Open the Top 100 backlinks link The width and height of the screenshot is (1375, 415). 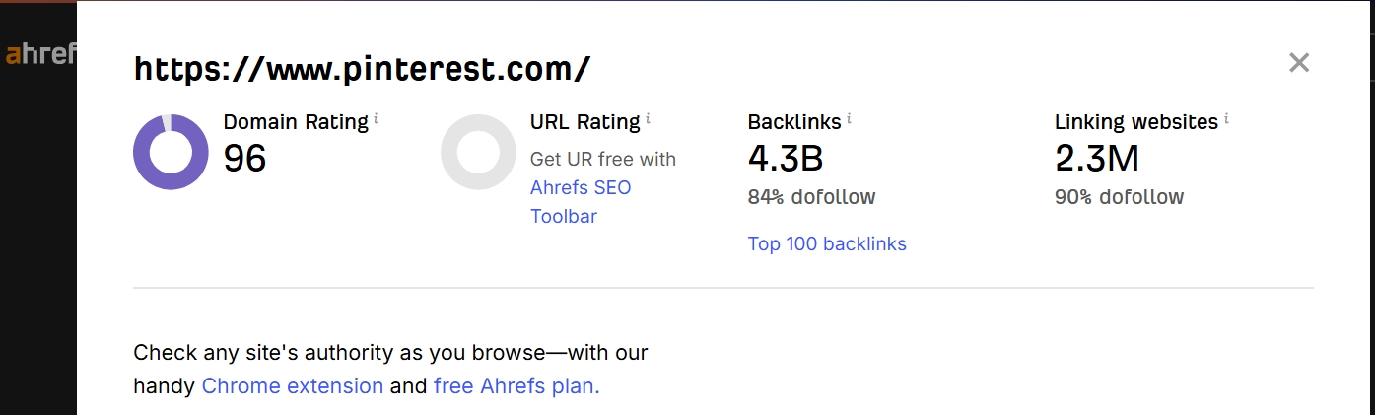pos(827,243)
